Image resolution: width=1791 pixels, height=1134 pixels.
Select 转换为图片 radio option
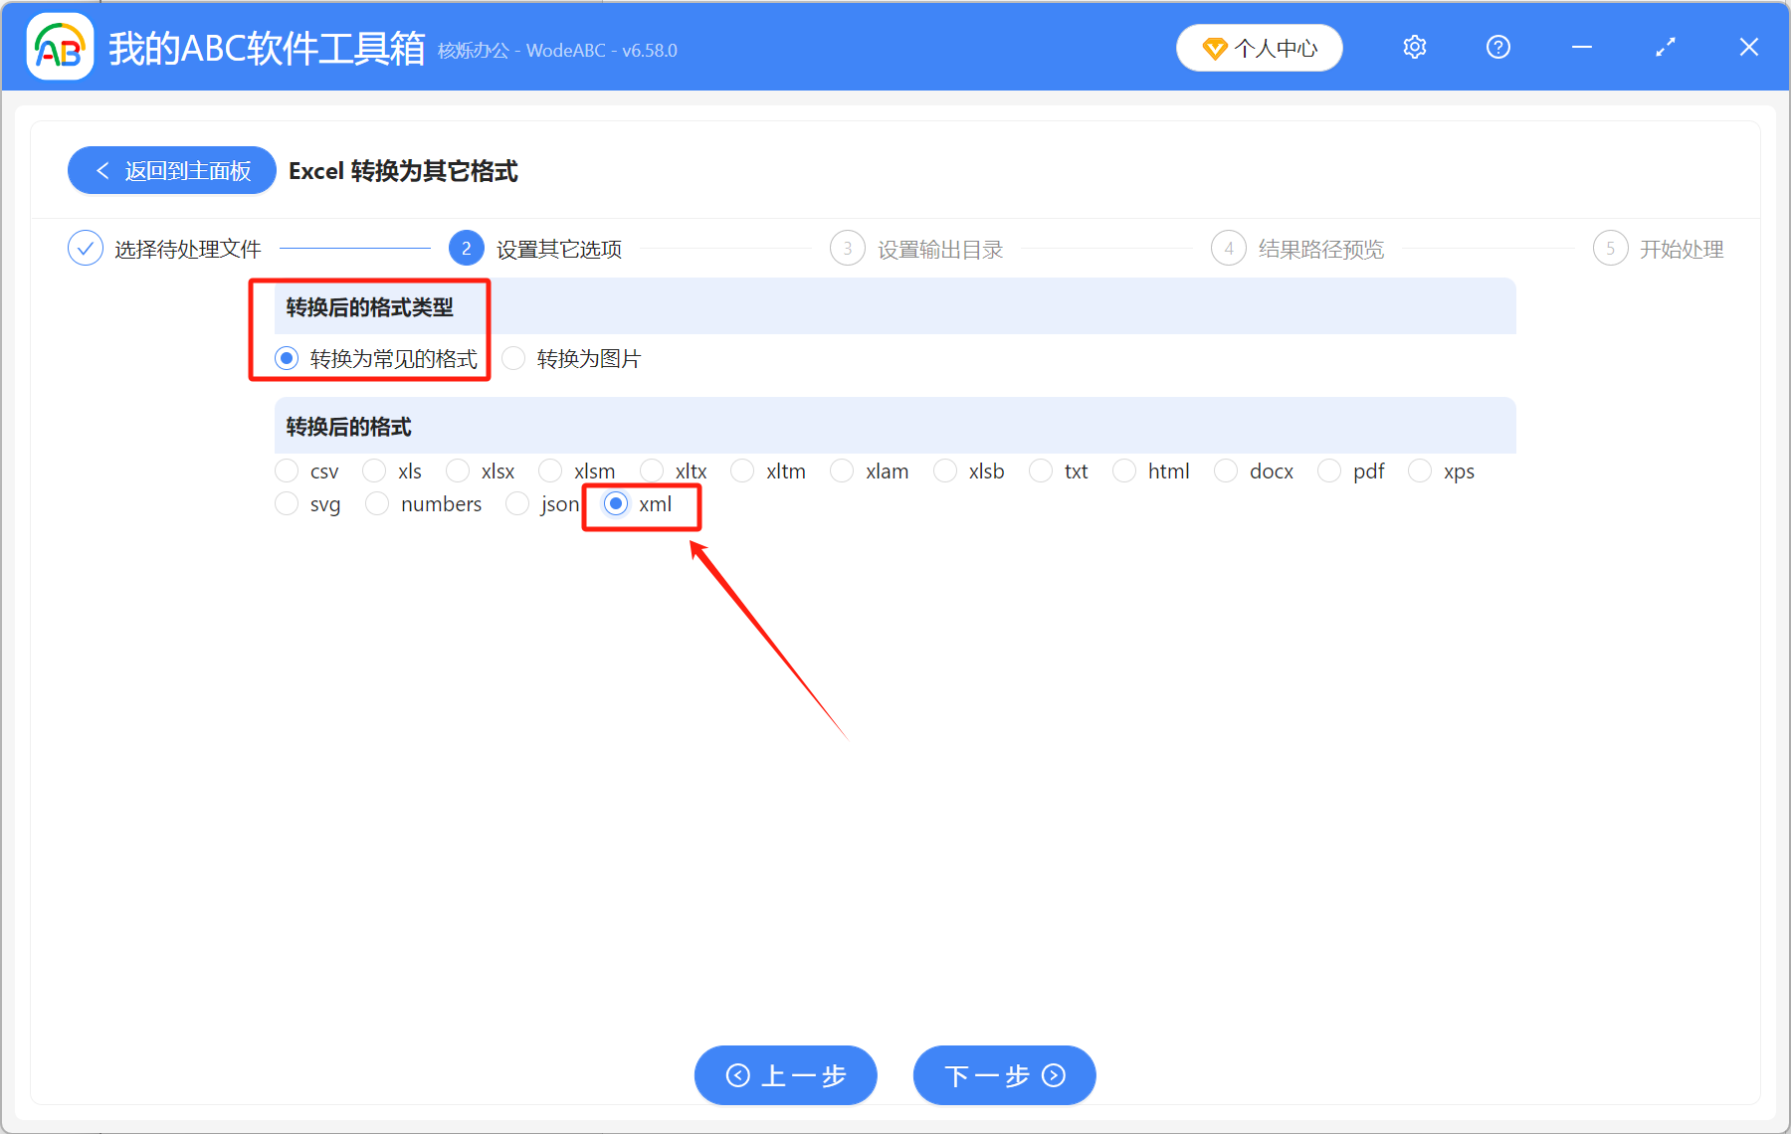(x=513, y=358)
